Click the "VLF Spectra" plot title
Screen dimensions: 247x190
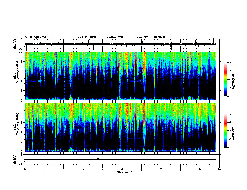click(x=35, y=37)
